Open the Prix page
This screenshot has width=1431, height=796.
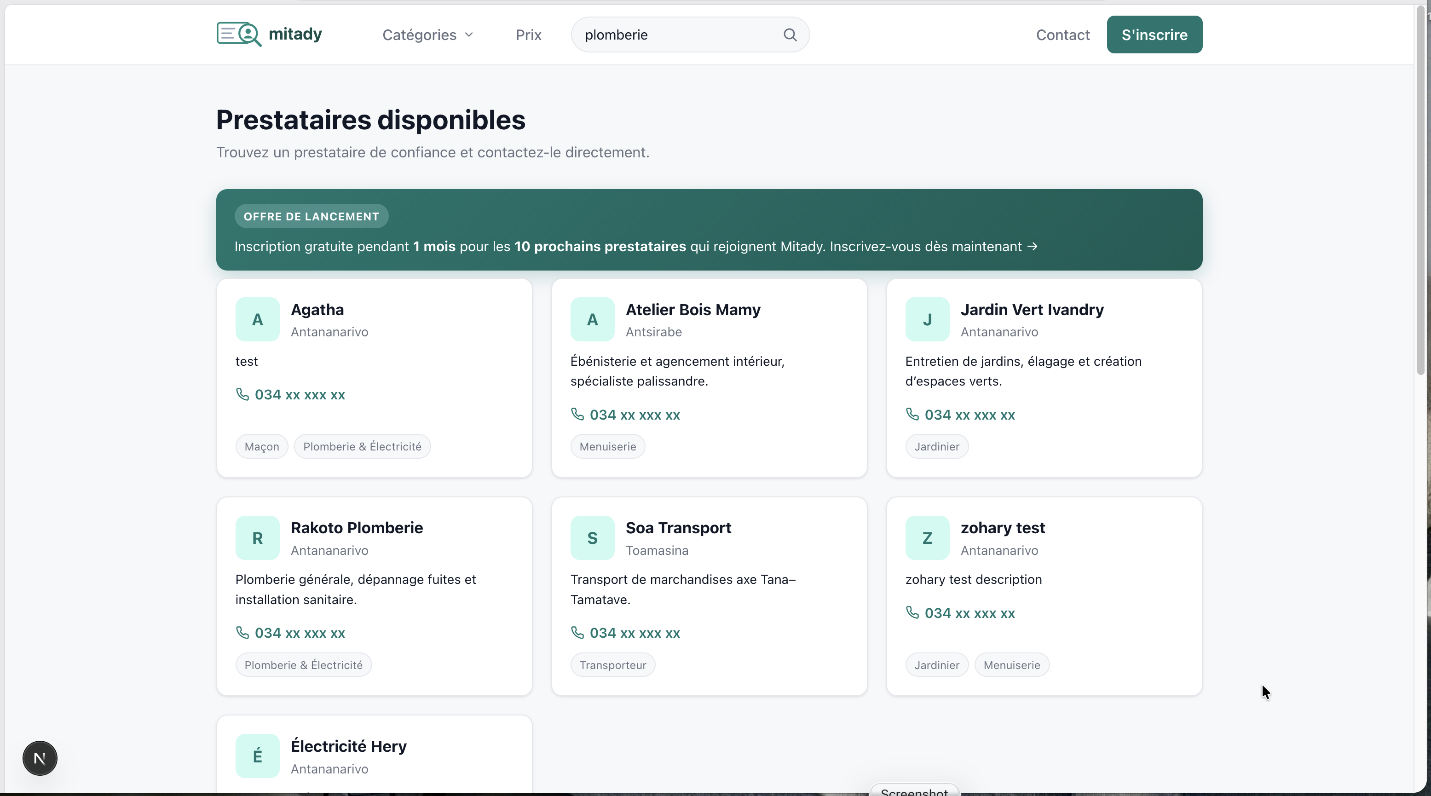528,35
